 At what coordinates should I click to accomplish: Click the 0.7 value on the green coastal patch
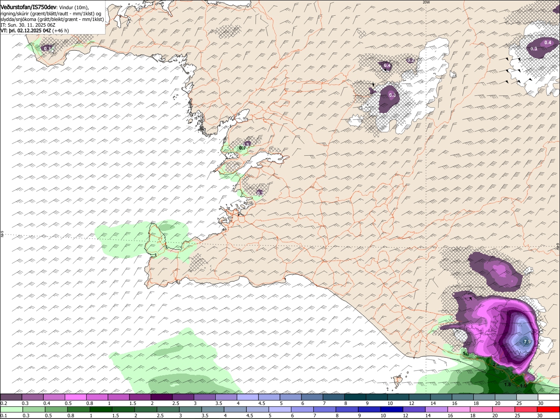(x=243, y=148)
